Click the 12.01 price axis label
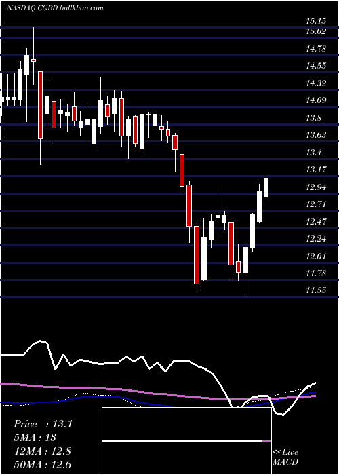Viewport: 339px width, 475px height. 316,256
